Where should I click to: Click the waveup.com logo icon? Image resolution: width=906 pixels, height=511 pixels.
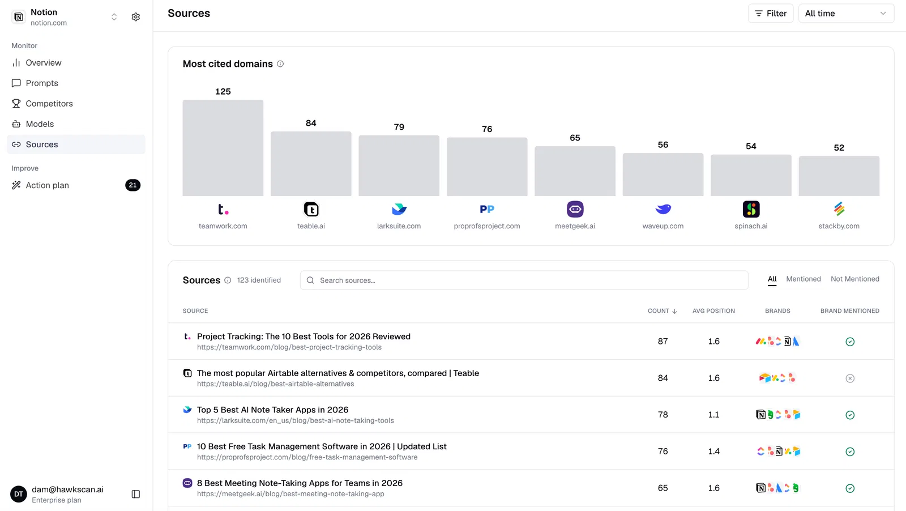663,210
